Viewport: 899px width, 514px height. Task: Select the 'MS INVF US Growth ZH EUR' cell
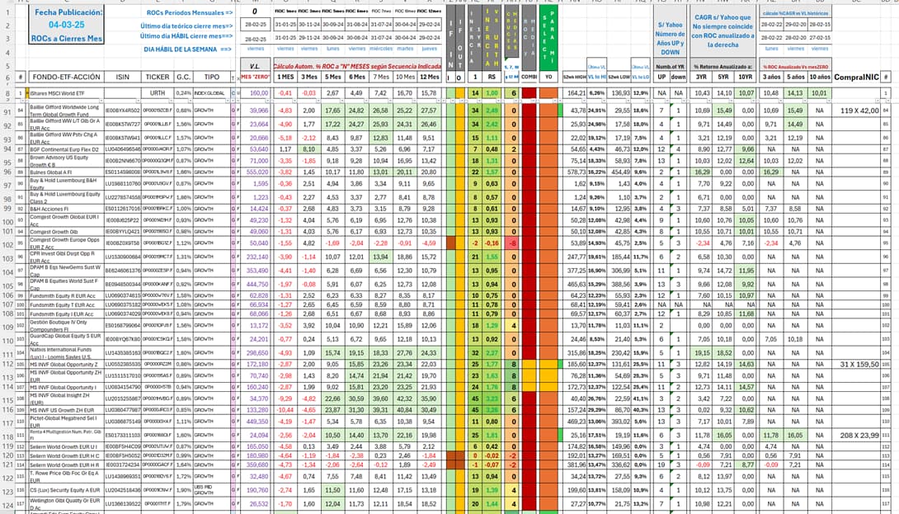pyautogui.click(x=67, y=410)
